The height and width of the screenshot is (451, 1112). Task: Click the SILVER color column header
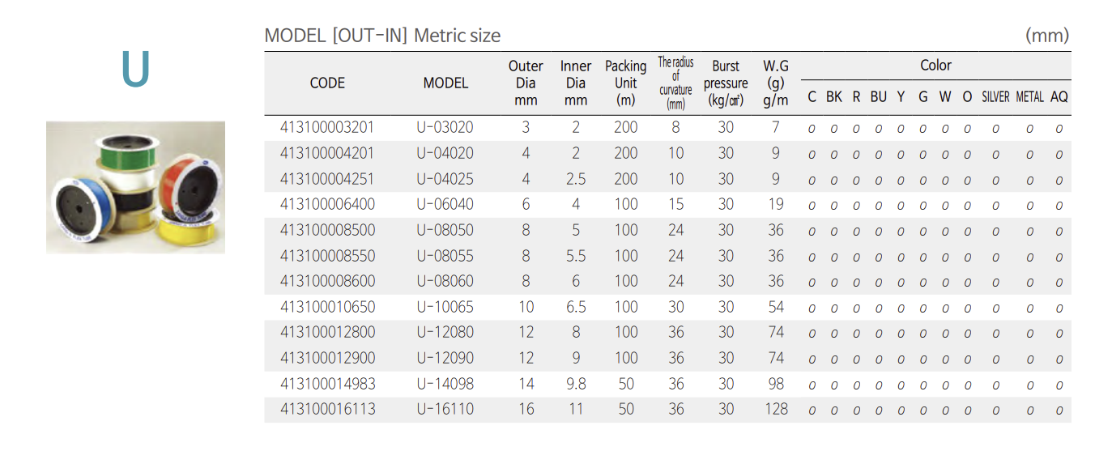[x=995, y=97]
